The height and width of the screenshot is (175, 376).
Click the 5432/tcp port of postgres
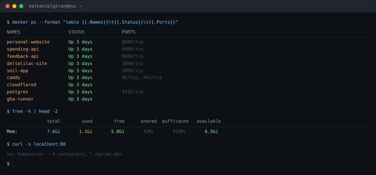[133, 92]
